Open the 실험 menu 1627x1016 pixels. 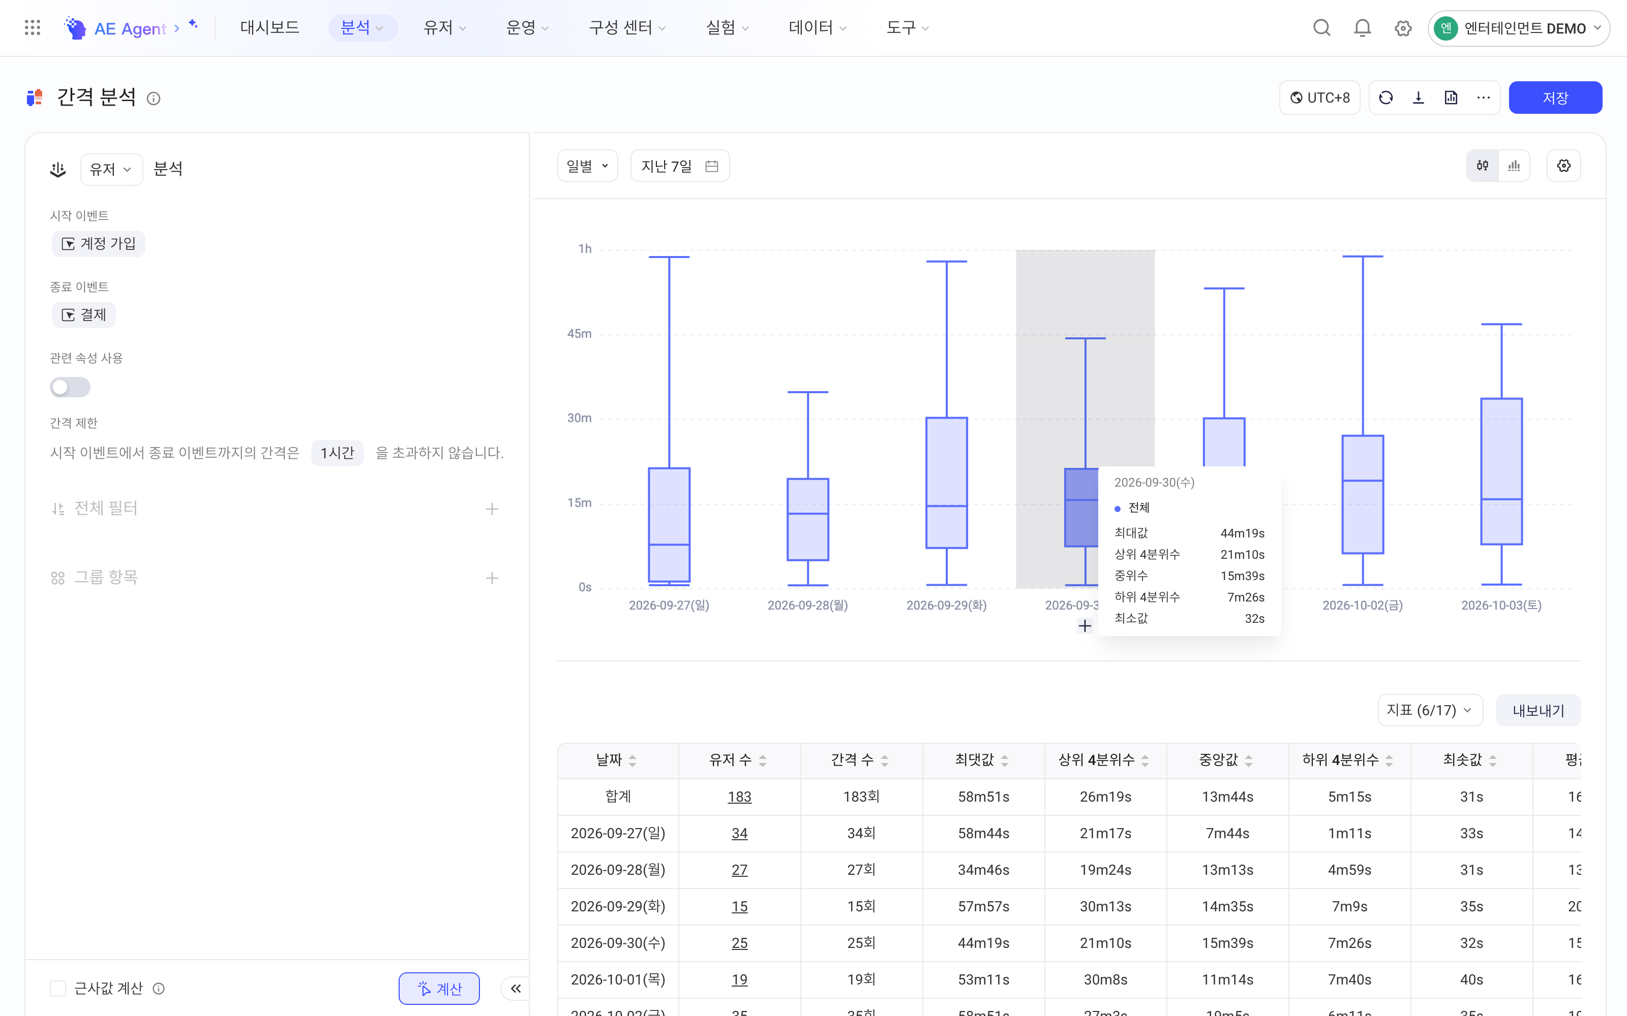[727, 27]
